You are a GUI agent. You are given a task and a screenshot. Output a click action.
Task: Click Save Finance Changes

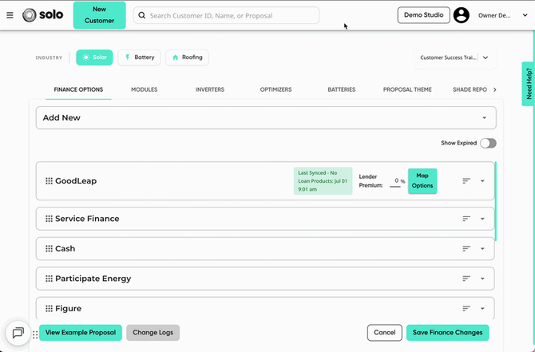click(448, 333)
